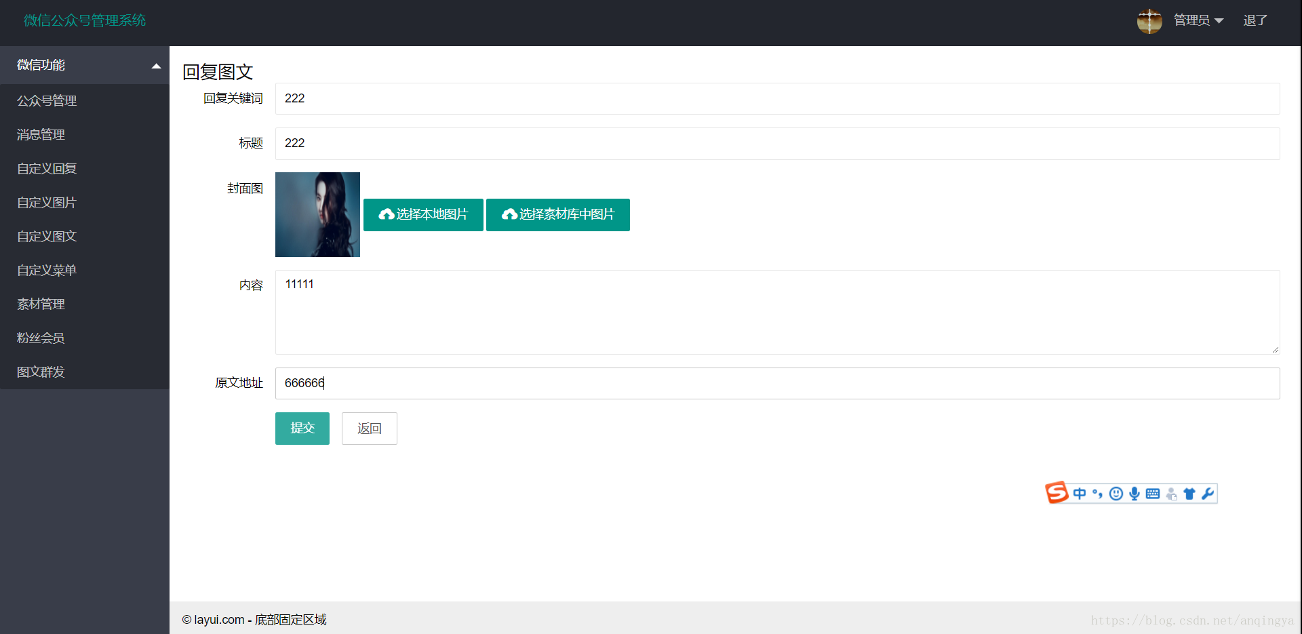The width and height of the screenshot is (1302, 634).
Task: Open the 管理员 dropdown menu
Action: [x=1198, y=20]
